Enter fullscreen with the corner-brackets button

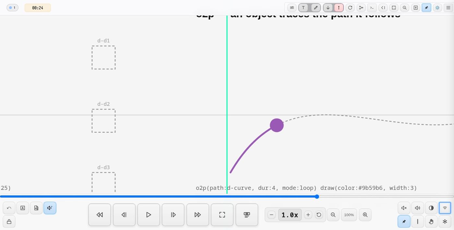[222, 215]
